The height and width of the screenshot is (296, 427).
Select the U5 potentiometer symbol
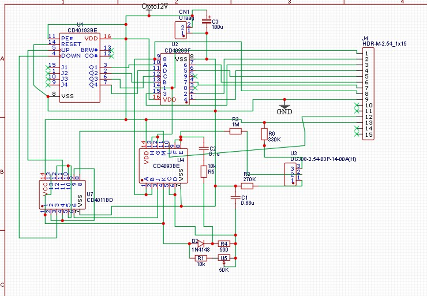pyautogui.click(x=224, y=259)
